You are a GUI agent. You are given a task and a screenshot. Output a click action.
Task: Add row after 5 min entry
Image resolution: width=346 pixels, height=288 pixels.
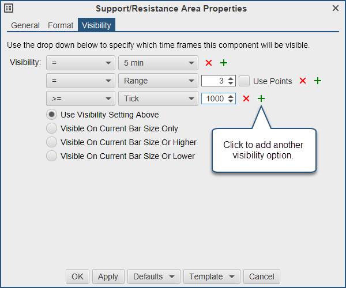click(224, 63)
